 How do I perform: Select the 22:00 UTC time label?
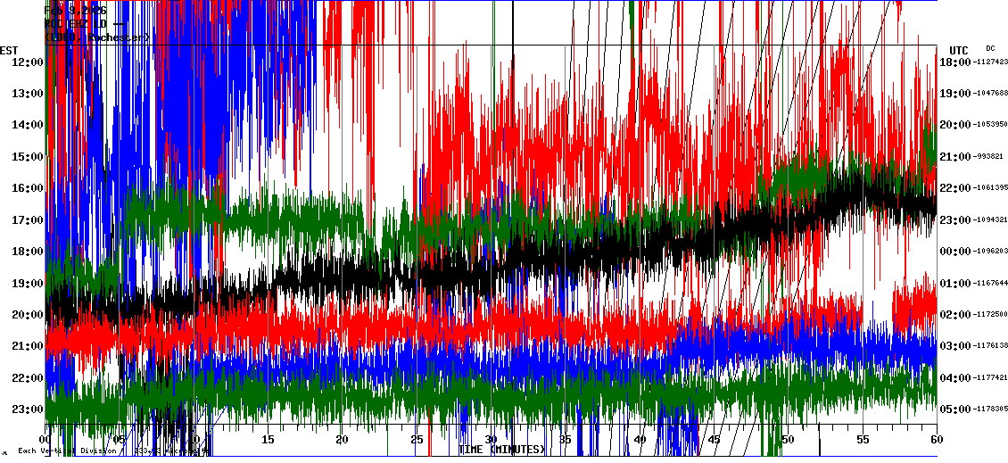(956, 188)
